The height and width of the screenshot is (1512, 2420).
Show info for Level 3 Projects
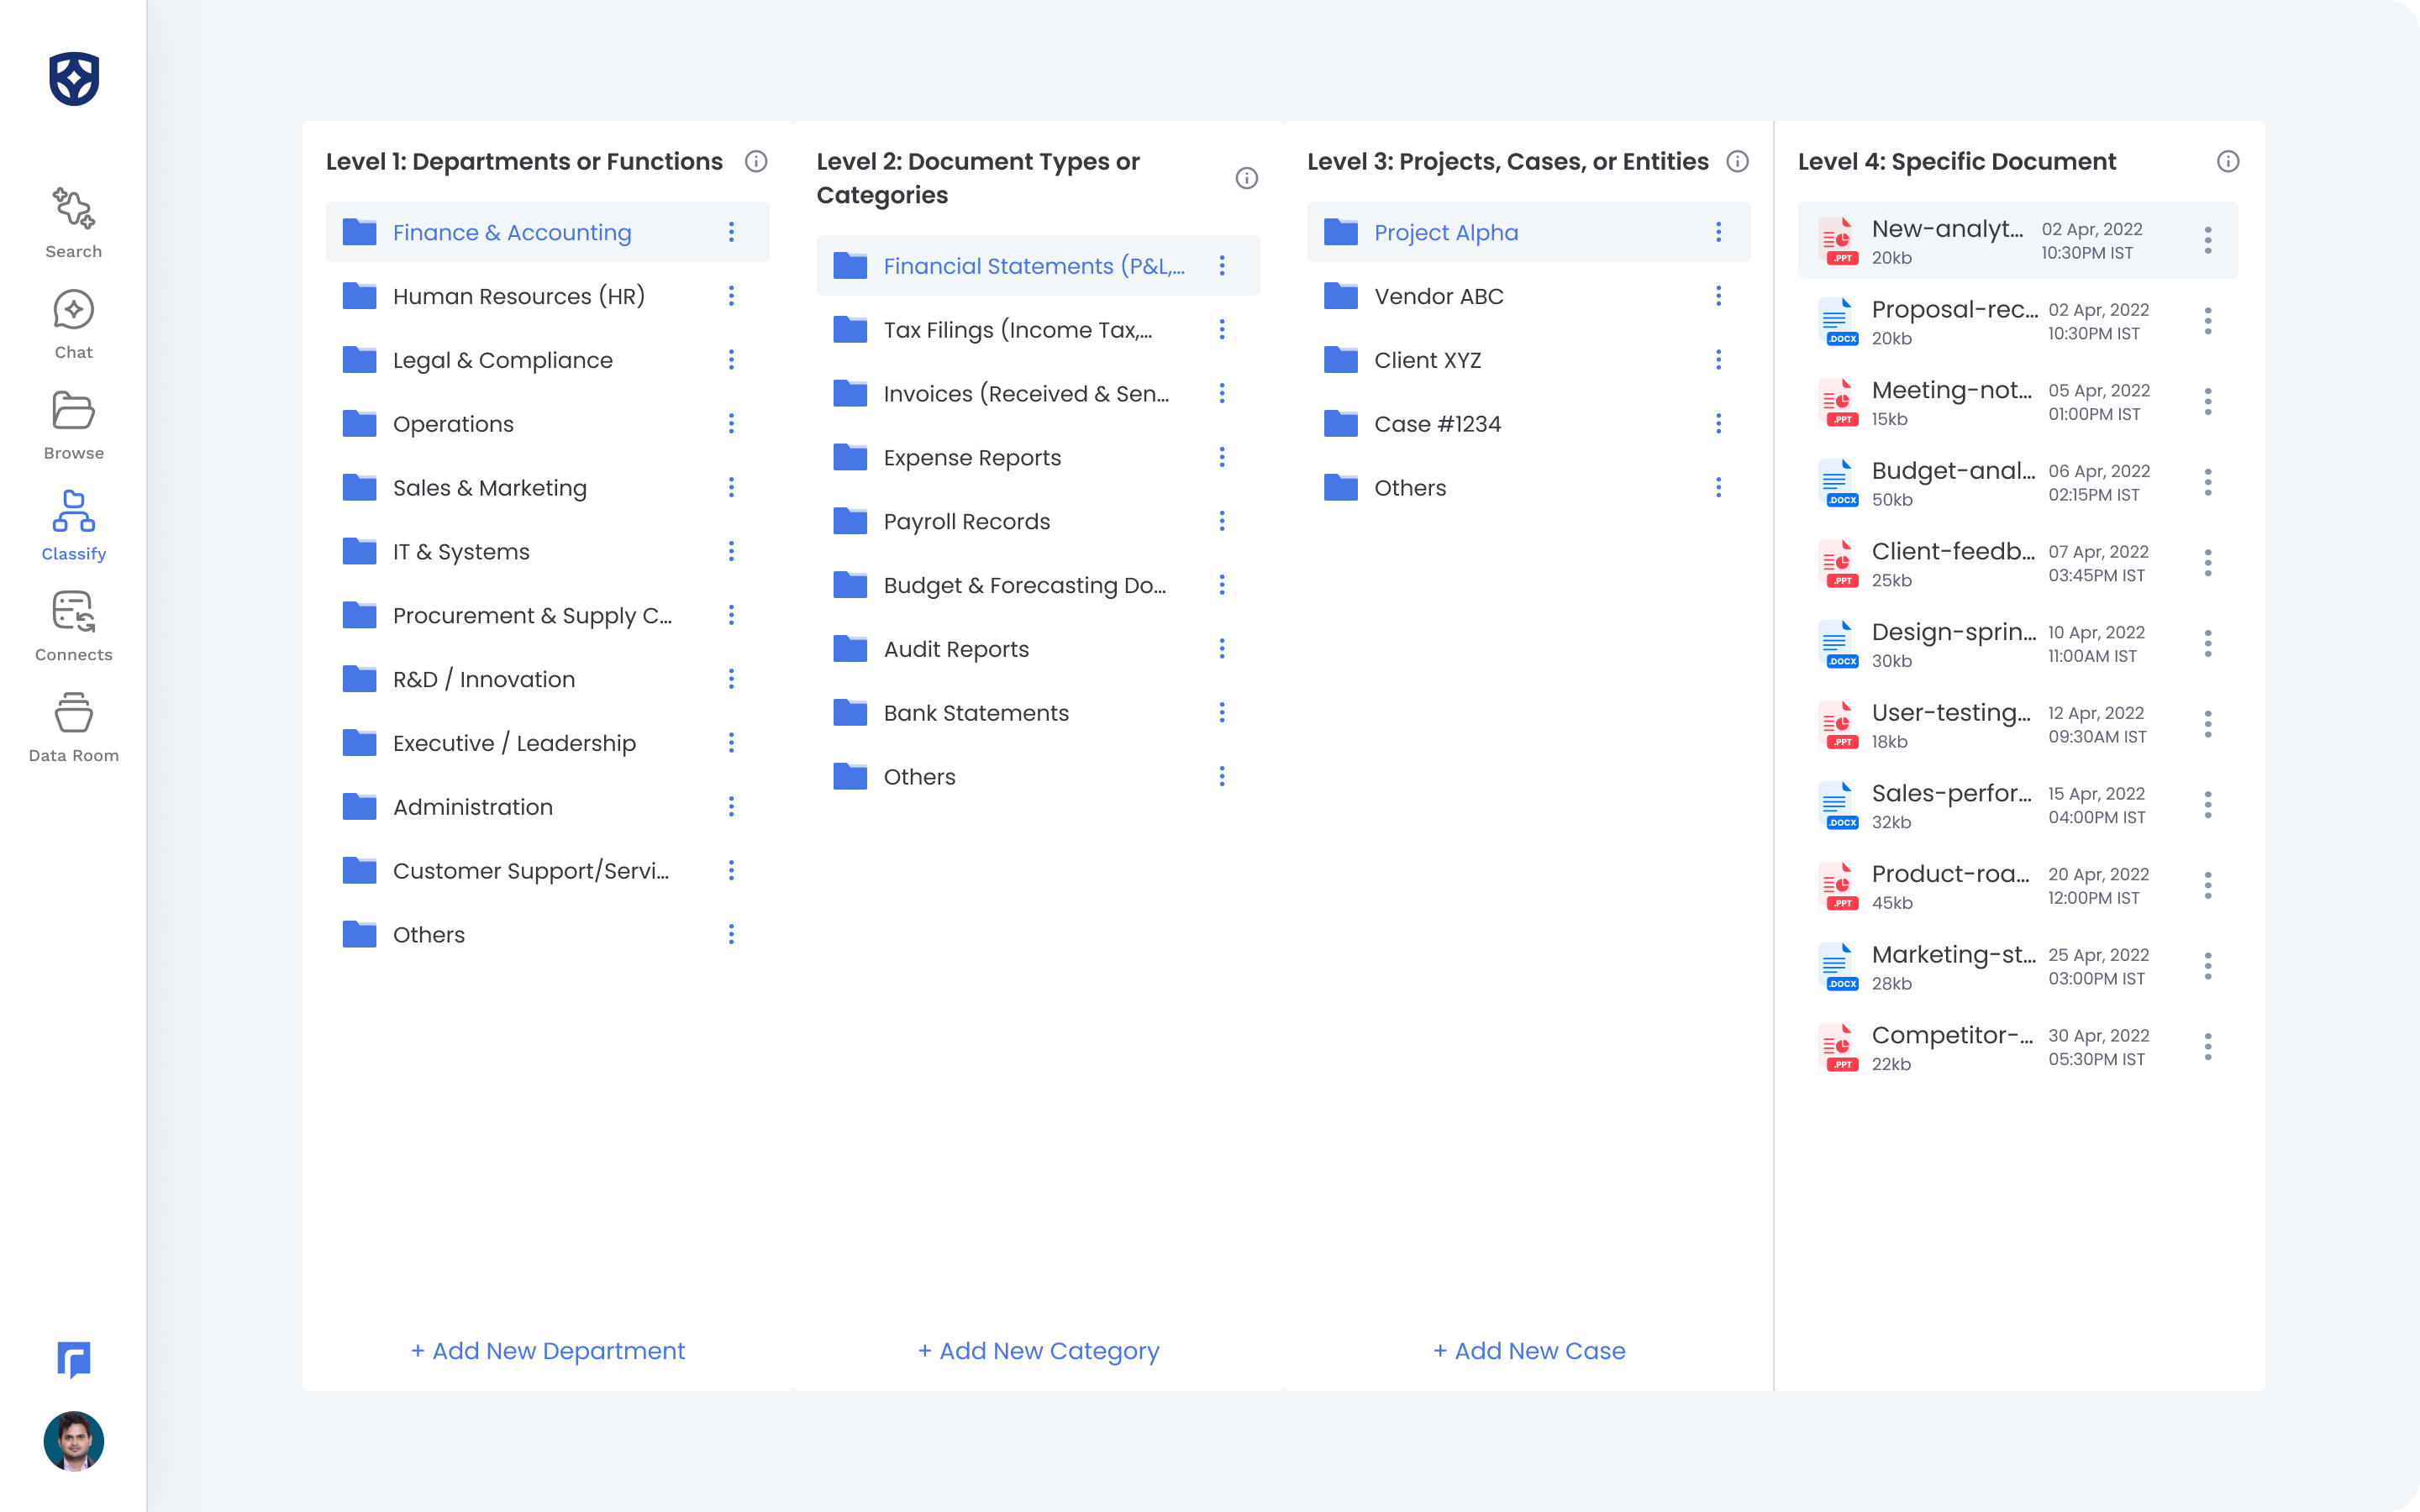tap(1738, 161)
